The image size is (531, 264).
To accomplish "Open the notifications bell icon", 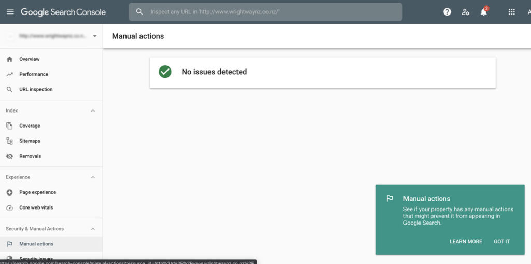I will coord(484,12).
